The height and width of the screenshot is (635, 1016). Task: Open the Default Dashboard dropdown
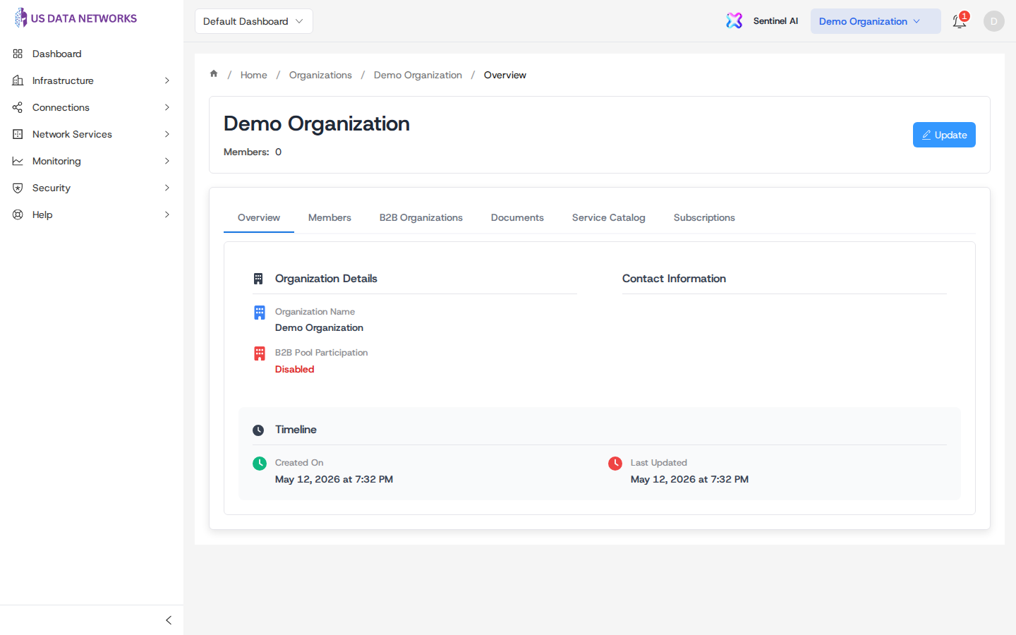(x=254, y=21)
